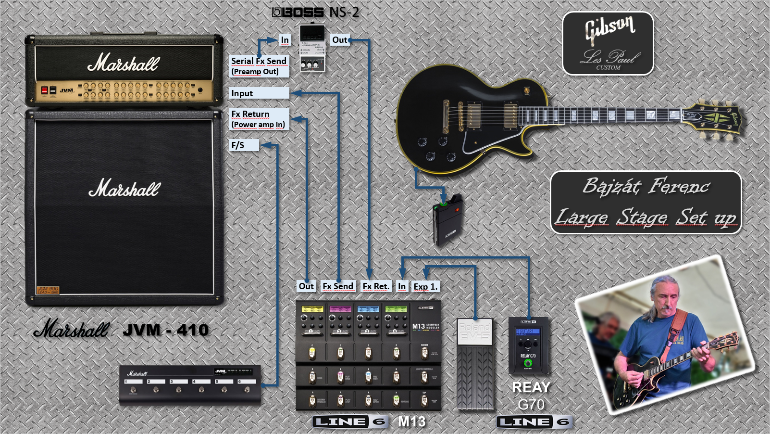This screenshot has width=770, height=434.
Task: Click the blue display on M13 third channel
Action: pos(368,309)
